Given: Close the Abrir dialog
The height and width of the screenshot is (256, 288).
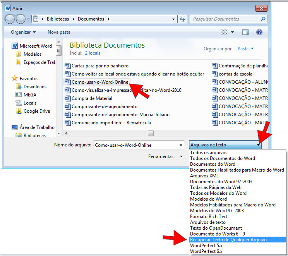Looking at the screenshot, I should (261, 8).
